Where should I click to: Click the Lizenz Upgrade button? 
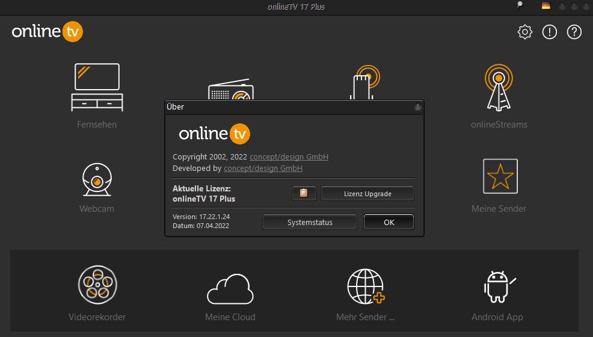[x=367, y=193]
